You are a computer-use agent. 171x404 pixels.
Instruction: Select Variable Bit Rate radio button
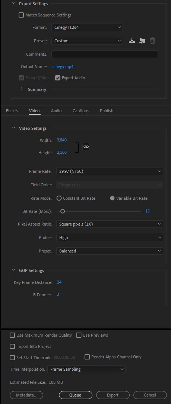pos(112,198)
